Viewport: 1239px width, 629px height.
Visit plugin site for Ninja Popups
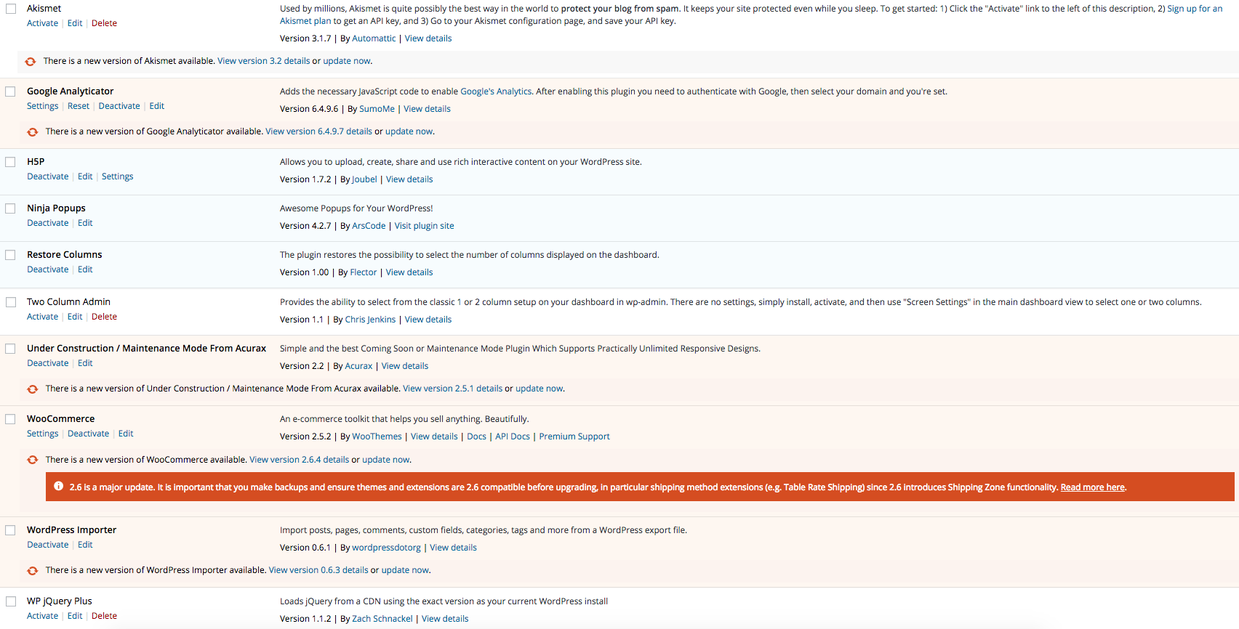[424, 226]
